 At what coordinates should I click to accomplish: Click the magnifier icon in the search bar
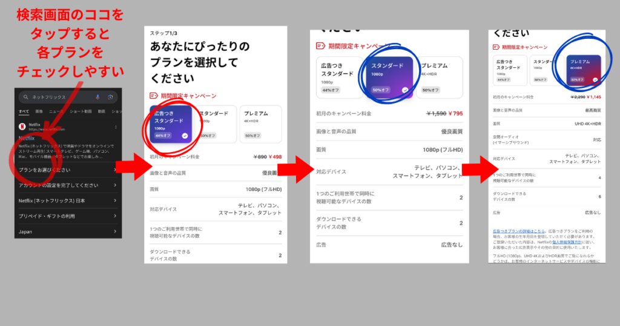point(25,97)
